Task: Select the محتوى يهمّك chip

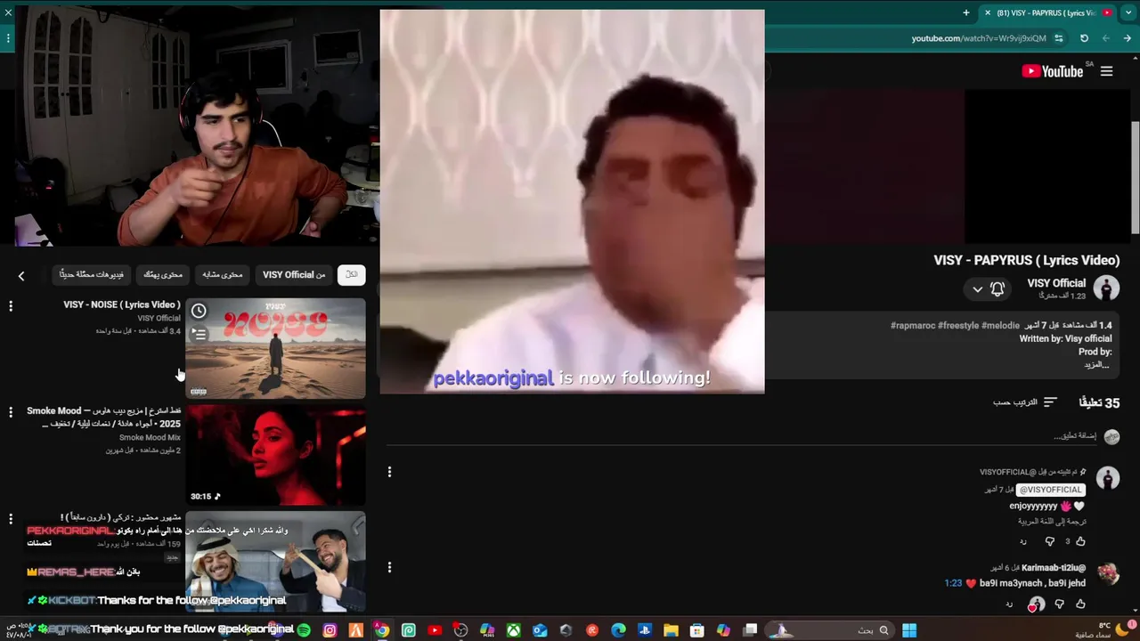Action: click(163, 275)
